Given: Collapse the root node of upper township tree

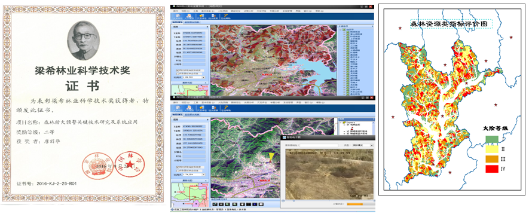Looking at the screenshot, I should tap(340, 30).
